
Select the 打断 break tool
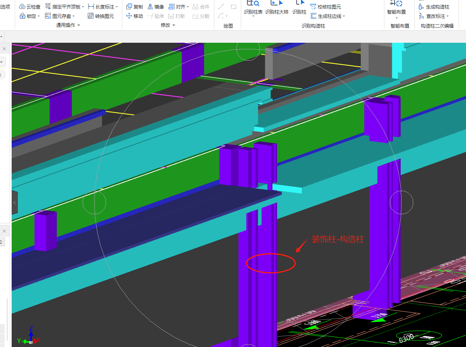(x=177, y=16)
